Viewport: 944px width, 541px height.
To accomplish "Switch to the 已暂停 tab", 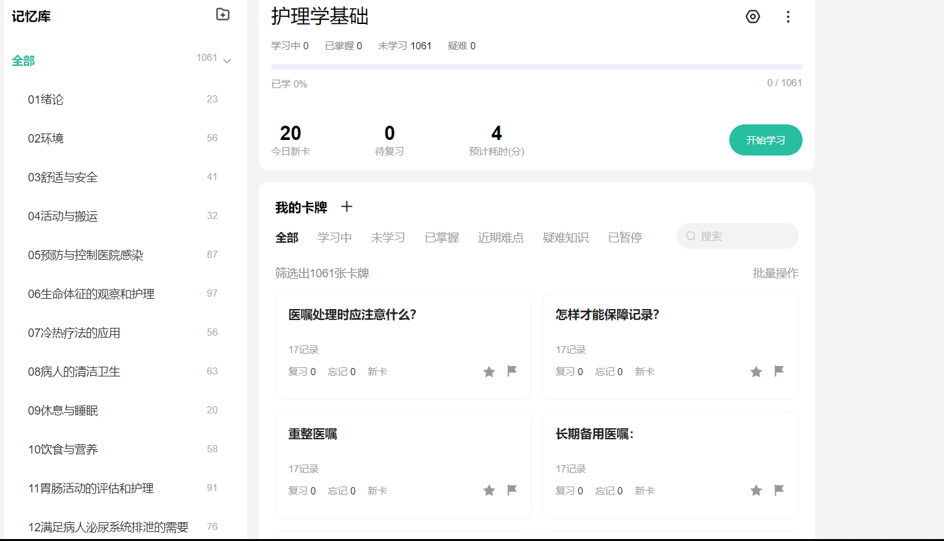I will point(625,238).
